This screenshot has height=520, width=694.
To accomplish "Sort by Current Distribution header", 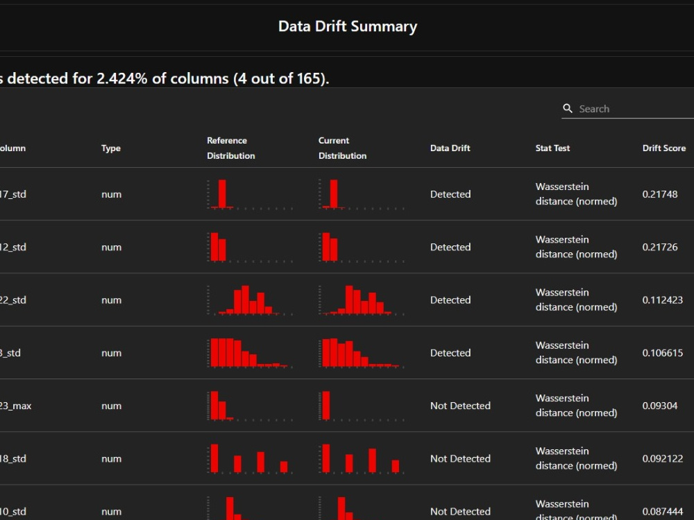I will (x=342, y=148).
